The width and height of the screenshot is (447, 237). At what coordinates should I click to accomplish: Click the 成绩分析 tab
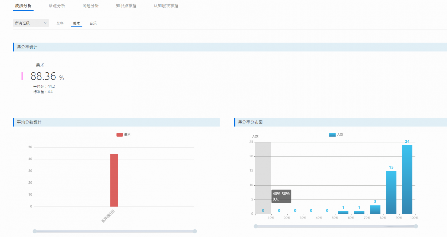click(23, 6)
